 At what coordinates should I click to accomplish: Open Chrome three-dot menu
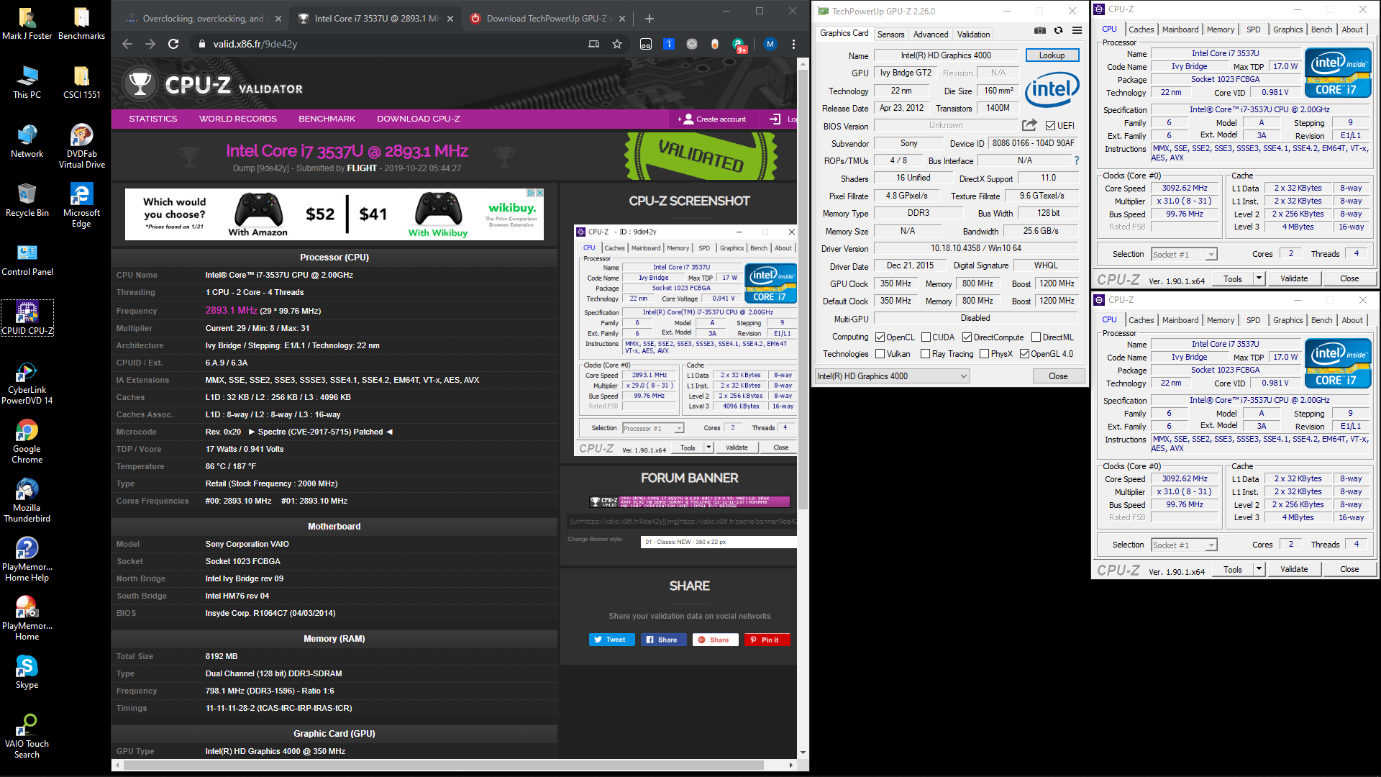coord(793,44)
